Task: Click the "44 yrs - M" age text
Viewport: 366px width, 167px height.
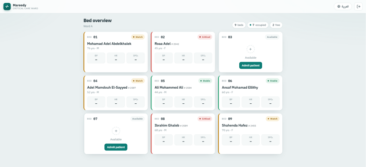Action: pos(161,92)
